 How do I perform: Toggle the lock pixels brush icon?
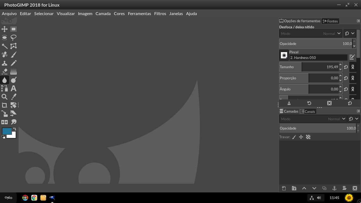pos(294,137)
